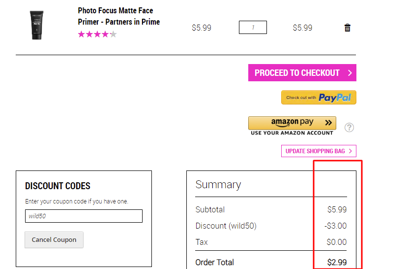Click the Discount Codes heading

(x=58, y=186)
